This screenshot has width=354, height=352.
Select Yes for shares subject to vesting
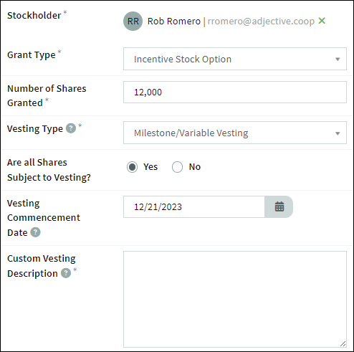coord(132,167)
